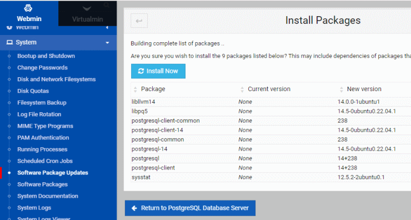The height and width of the screenshot is (220, 411).
Task: Open Software Packages page
Action: coord(42,184)
